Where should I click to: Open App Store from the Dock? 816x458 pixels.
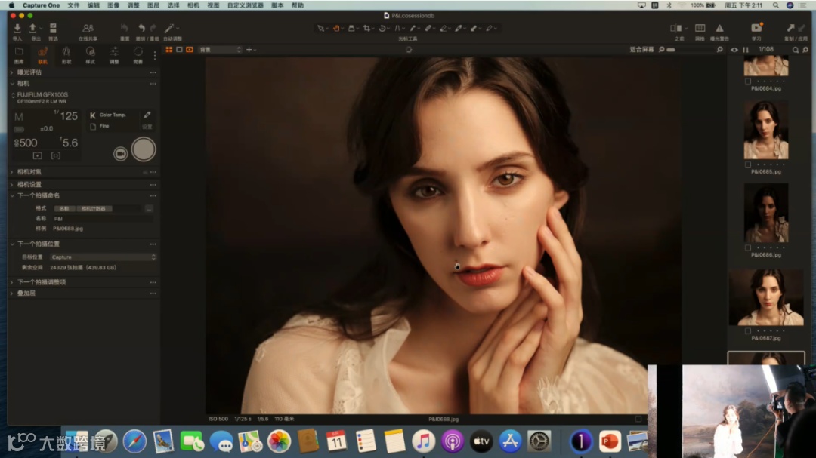click(510, 441)
